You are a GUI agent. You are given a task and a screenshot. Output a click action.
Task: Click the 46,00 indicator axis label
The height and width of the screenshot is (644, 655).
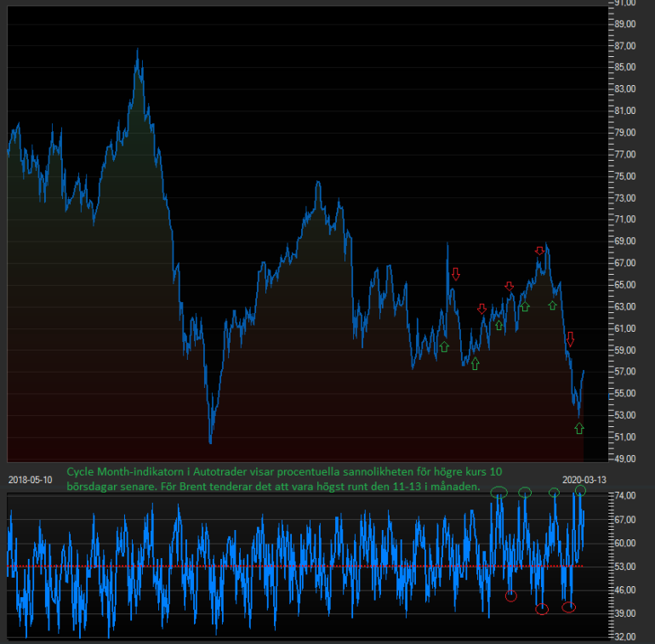point(625,590)
